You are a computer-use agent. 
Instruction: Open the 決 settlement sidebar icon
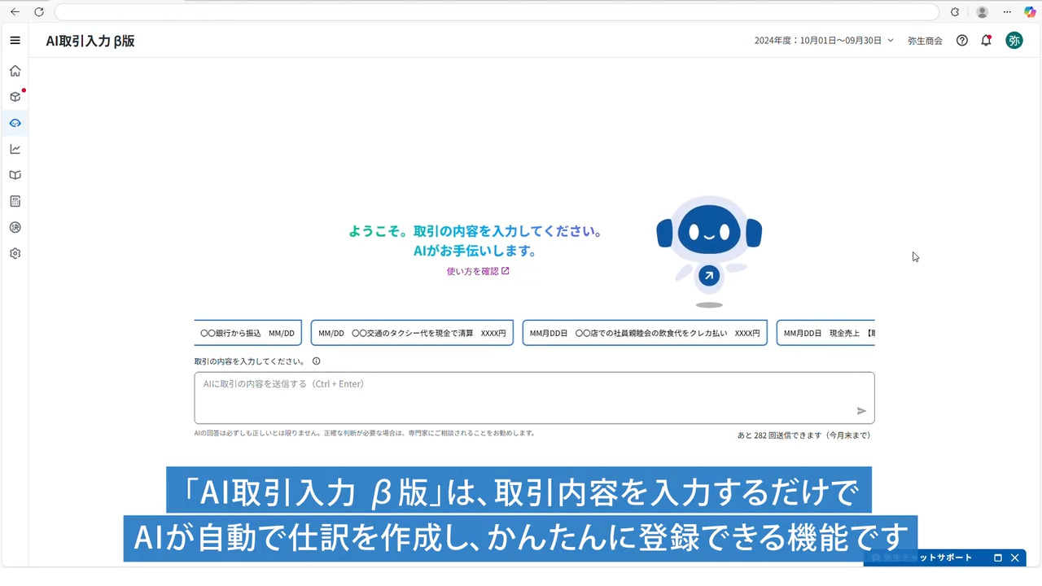coord(15,227)
